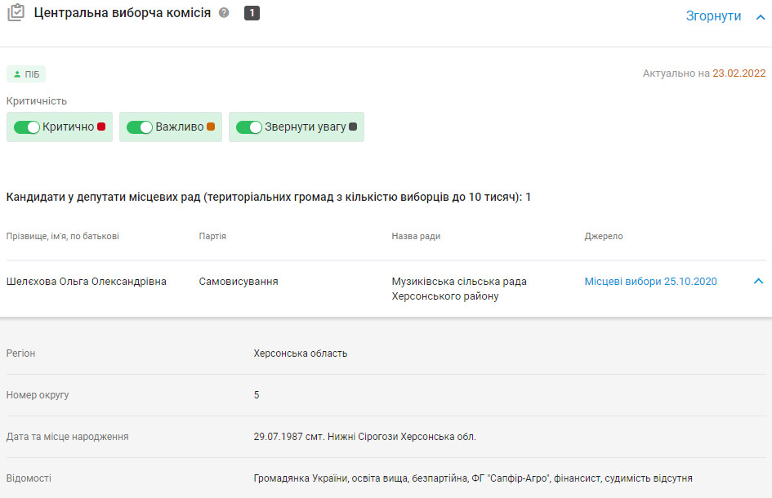
Task: Open the Місцеві вибори 25.10.2020 source link
Action: (650, 282)
